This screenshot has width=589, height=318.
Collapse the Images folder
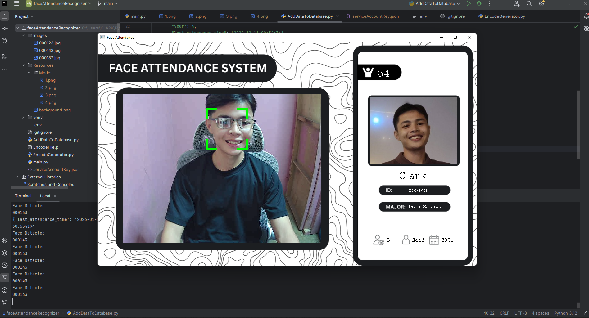pyautogui.click(x=23, y=36)
